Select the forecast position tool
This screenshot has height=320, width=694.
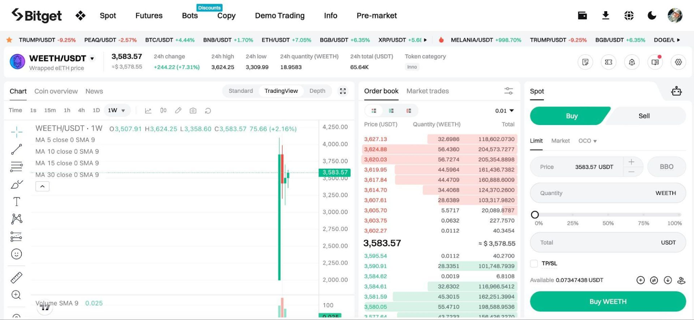[16, 236]
